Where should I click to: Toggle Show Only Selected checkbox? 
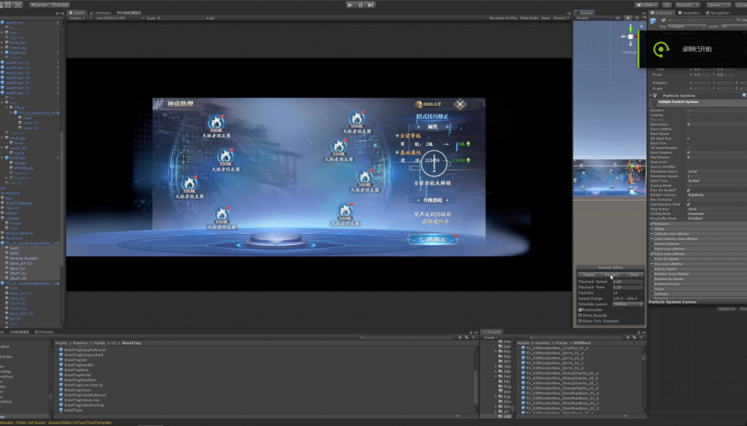click(580, 321)
